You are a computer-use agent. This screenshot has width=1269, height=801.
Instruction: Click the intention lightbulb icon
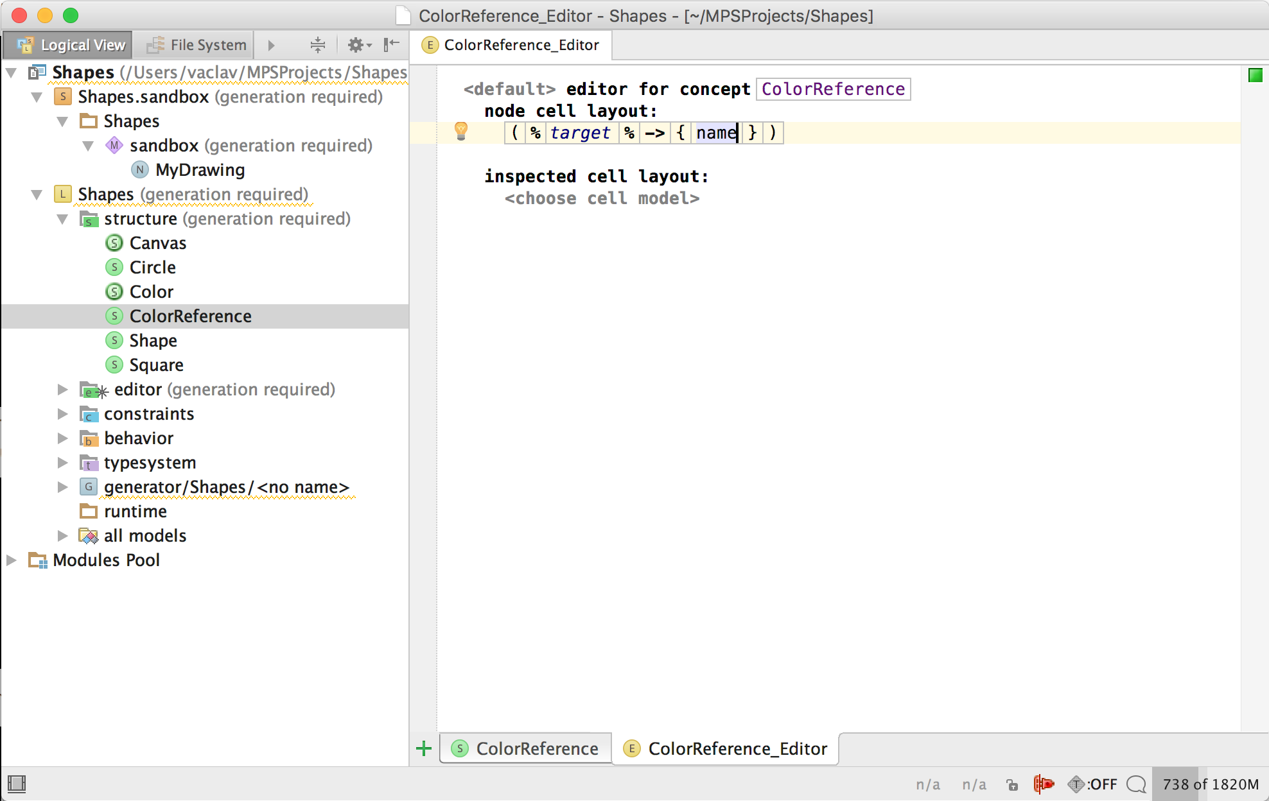pyautogui.click(x=460, y=131)
